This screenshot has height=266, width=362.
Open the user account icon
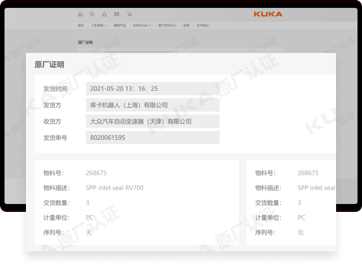click(x=104, y=14)
